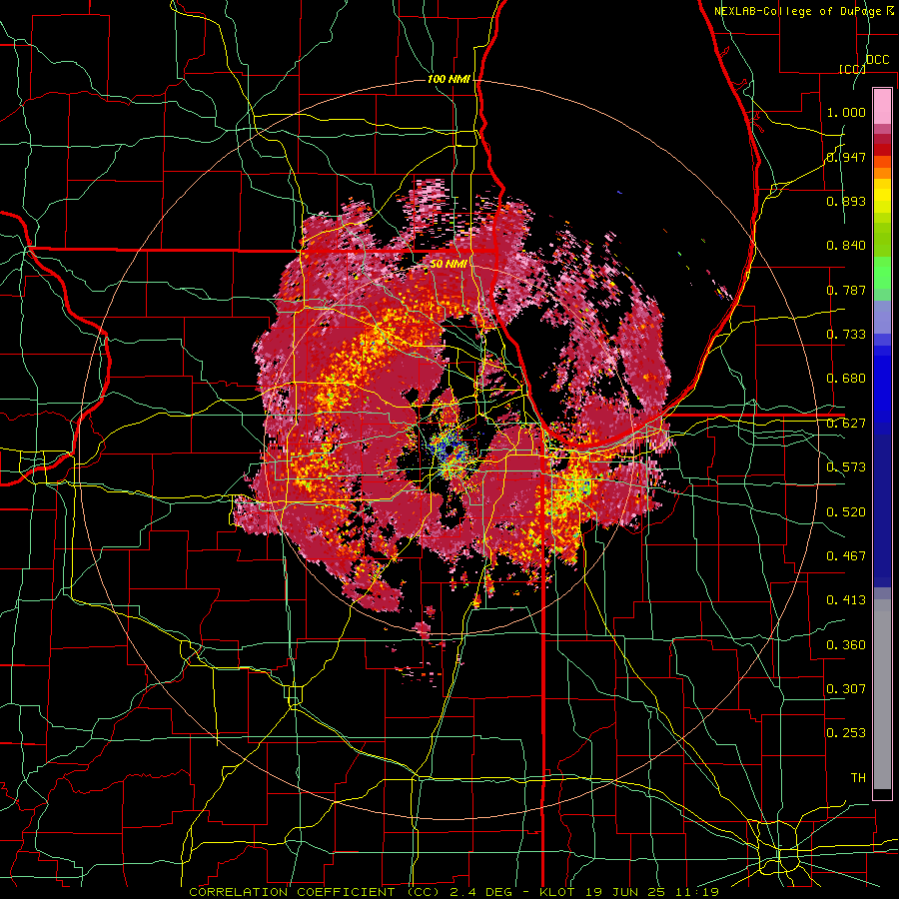Screen dimensions: 899x899
Task: Select the 1.000 scale value
Action: click(x=846, y=112)
